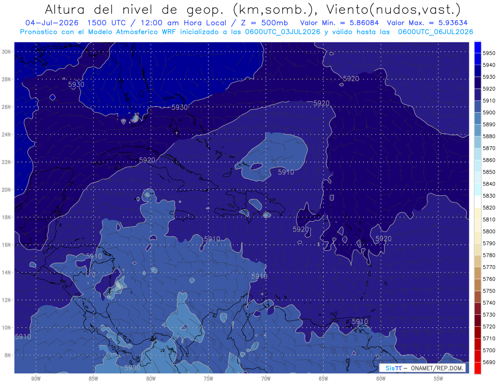Pick the white swatch in the color scale
This screenshot has width=497, height=384.
(x=478, y=202)
